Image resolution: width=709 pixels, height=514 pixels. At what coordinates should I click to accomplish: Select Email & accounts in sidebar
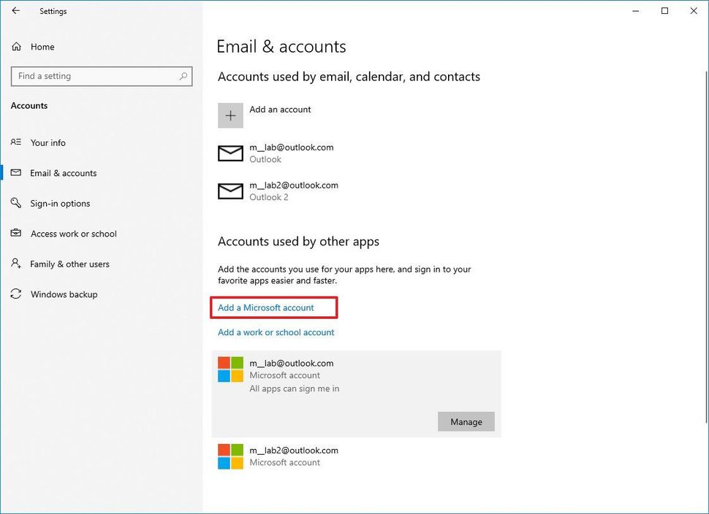(x=64, y=173)
